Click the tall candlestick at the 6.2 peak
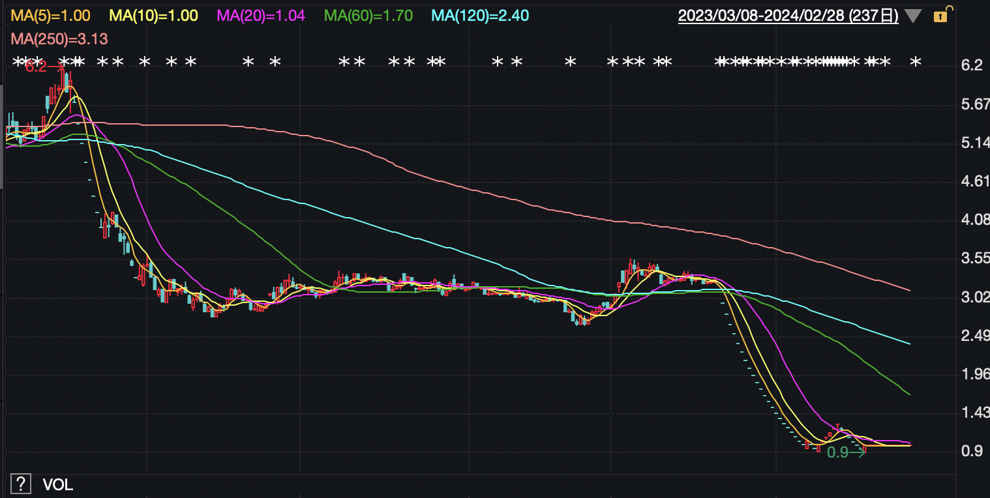990x498 pixels. click(x=64, y=83)
